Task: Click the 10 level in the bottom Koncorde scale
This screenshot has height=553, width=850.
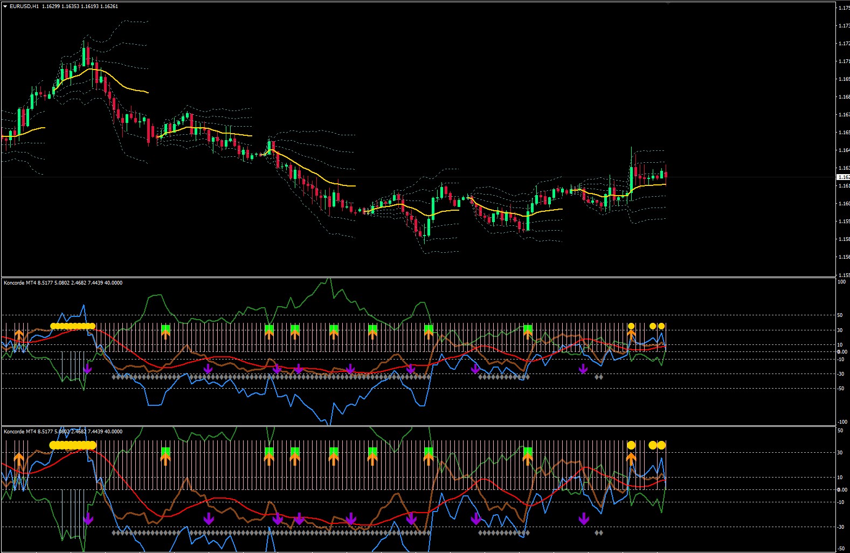Action: point(841,478)
